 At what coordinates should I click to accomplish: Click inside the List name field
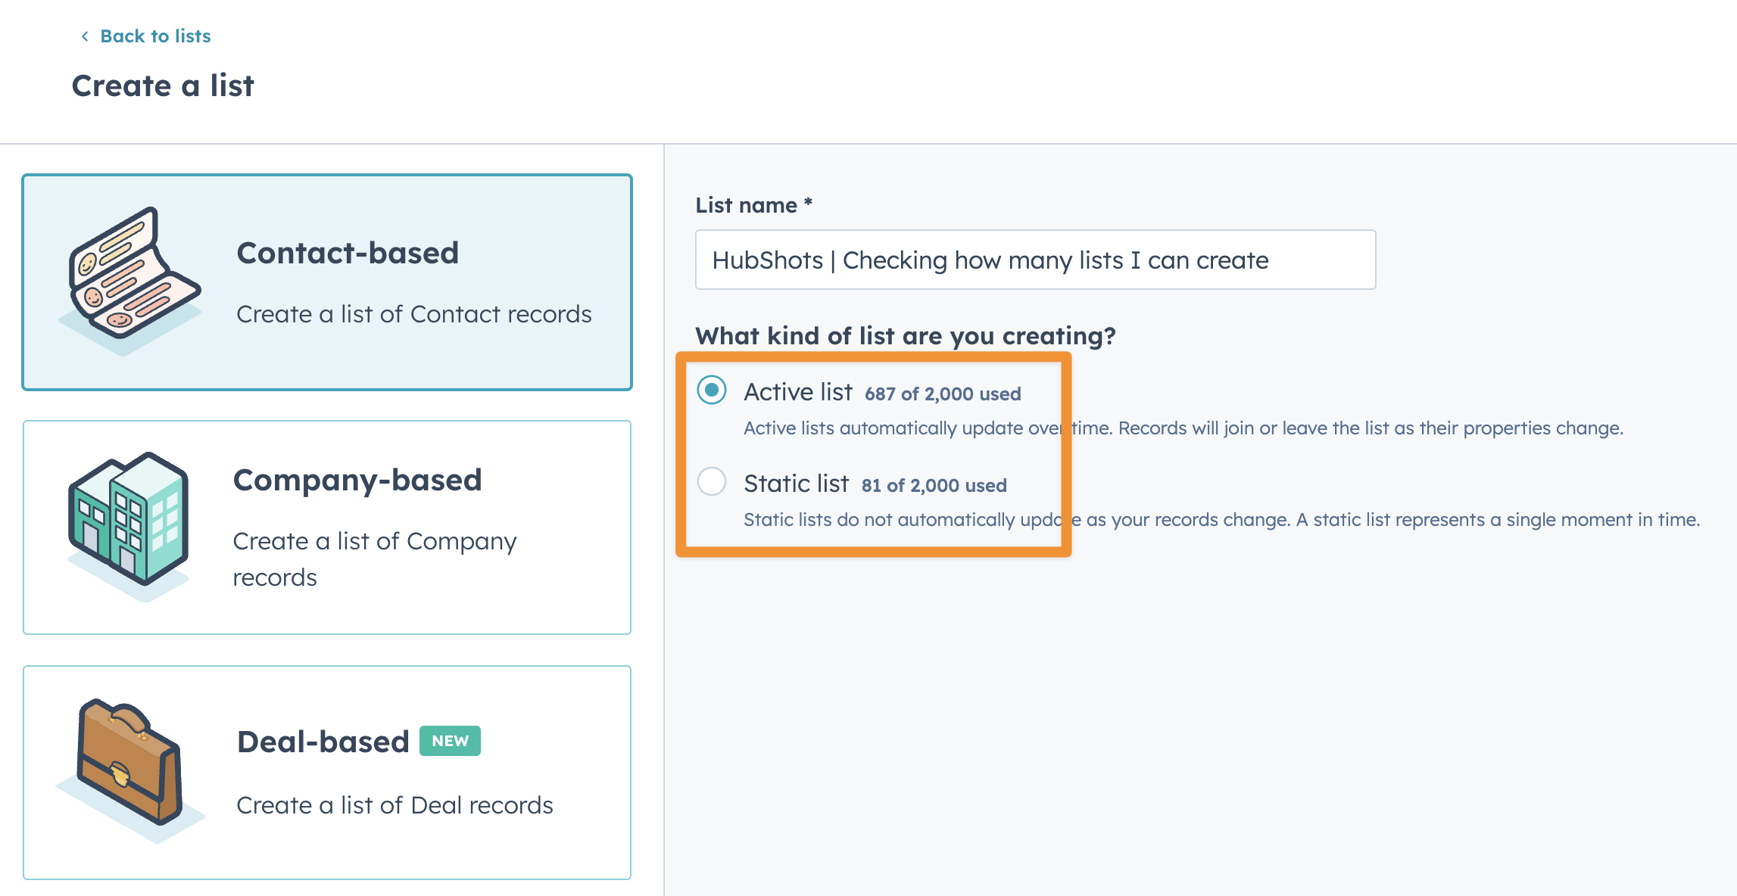(x=1034, y=260)
